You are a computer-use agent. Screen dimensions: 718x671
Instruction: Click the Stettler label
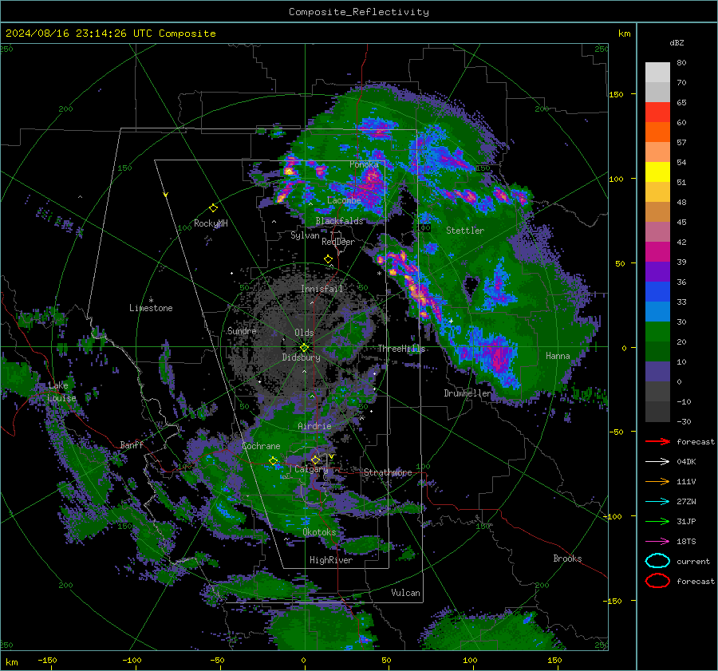[465, 231]
